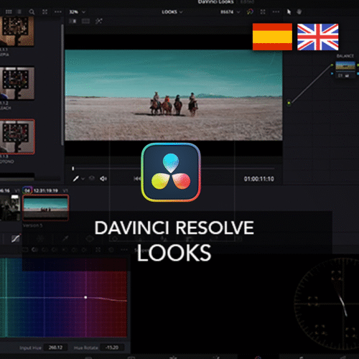Click the hue curve control point

pos(85,297)
